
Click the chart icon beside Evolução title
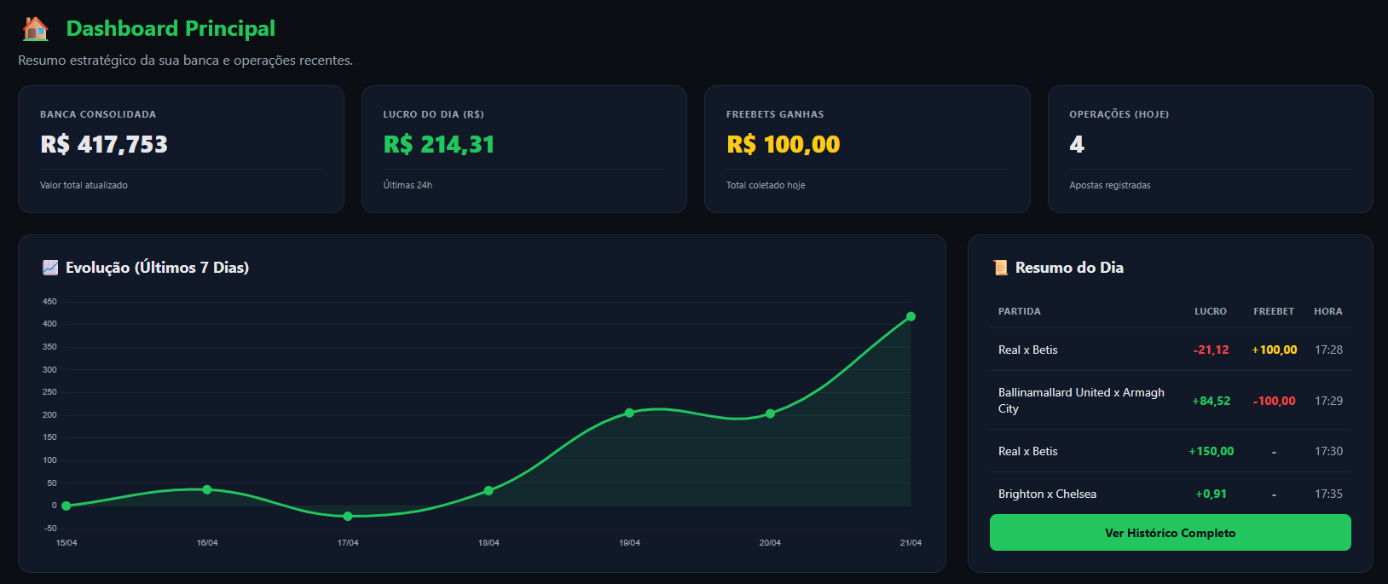coord(50,268)
